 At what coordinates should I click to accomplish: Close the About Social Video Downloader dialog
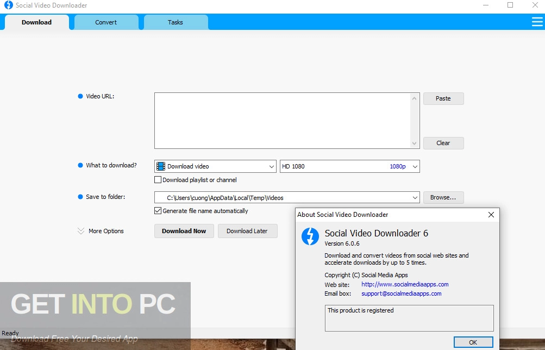pyautogui.click(x=491, y=215)
